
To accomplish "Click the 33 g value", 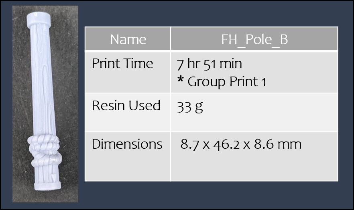I will click(190, 107).
